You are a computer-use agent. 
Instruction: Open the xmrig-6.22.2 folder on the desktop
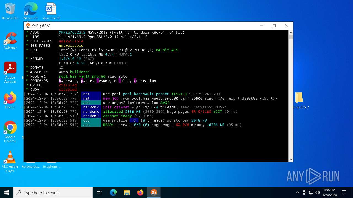pyautogui.click(x=299, y=100)
